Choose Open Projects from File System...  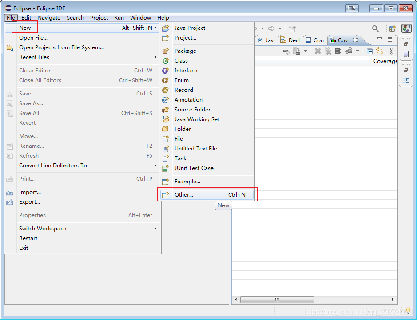82,47
